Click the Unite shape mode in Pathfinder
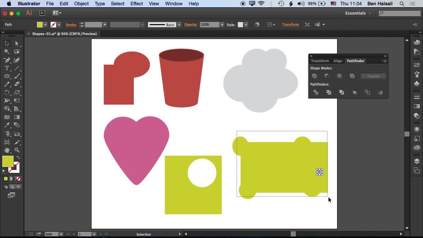The height and width of the screenshot is (238, 423). (x=314, y=76)
